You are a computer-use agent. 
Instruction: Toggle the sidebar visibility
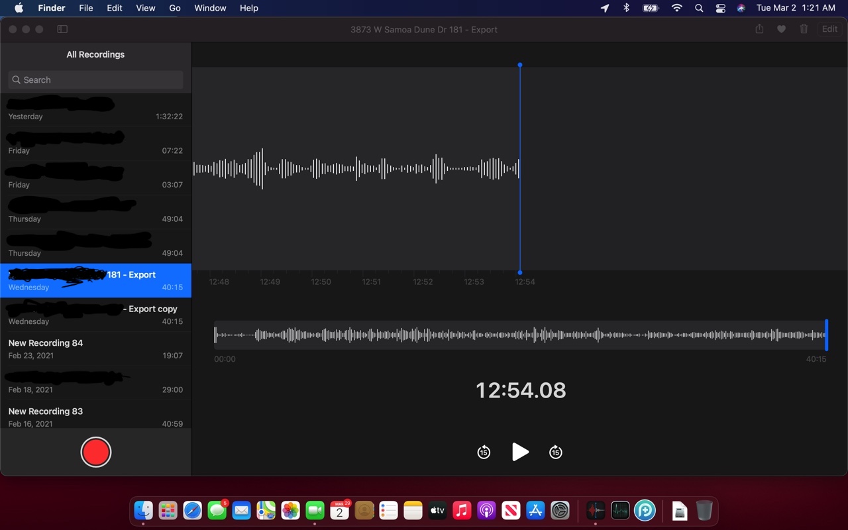click(x=62, y=29)
